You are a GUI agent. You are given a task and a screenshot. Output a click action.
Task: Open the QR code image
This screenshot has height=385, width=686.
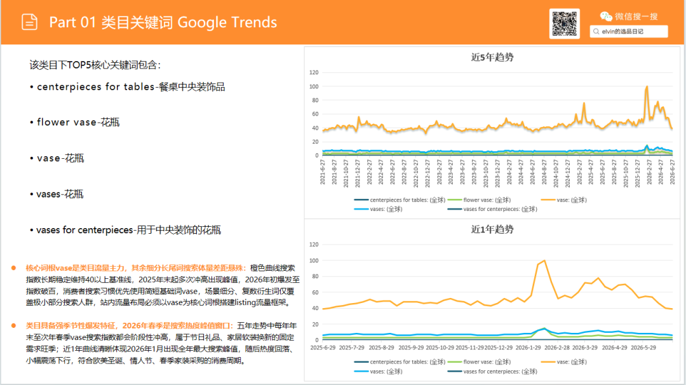click(565, 24)
